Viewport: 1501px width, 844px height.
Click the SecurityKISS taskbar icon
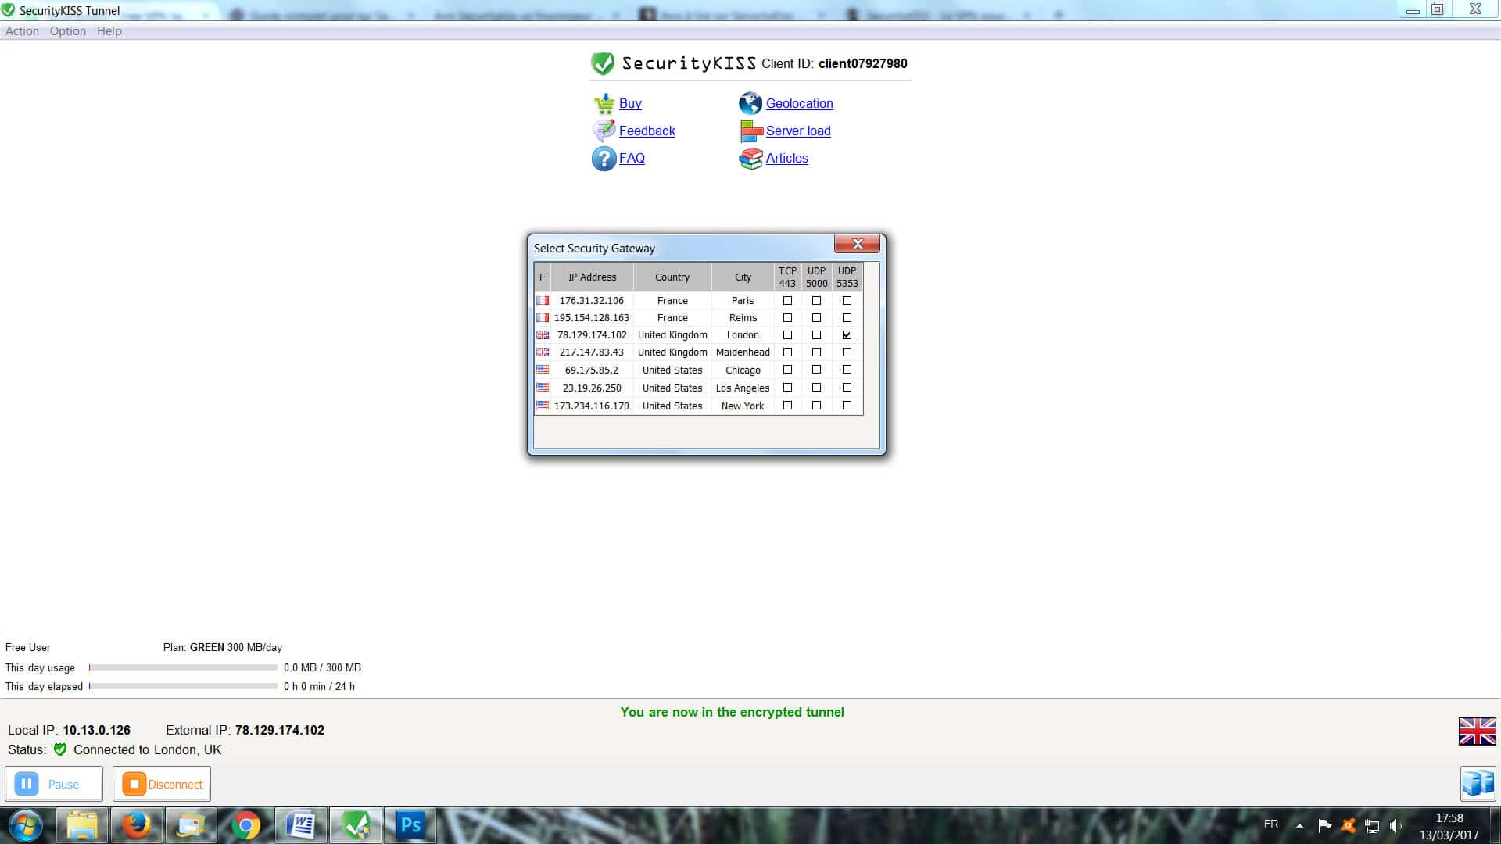(355, 825)
